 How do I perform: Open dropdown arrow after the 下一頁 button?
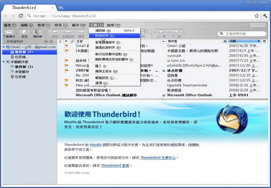pyautogui.click(x=185, y=33)
